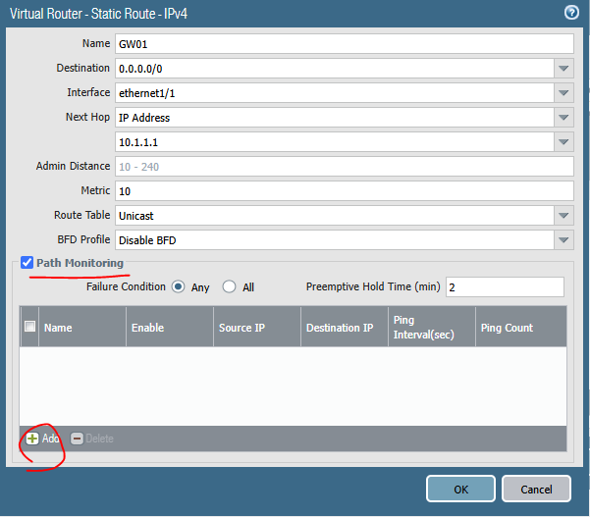Image resolution: width=590 pixels, height=517 pixels.
Task: Click the green Add plus icon
Action: point(32,439)
